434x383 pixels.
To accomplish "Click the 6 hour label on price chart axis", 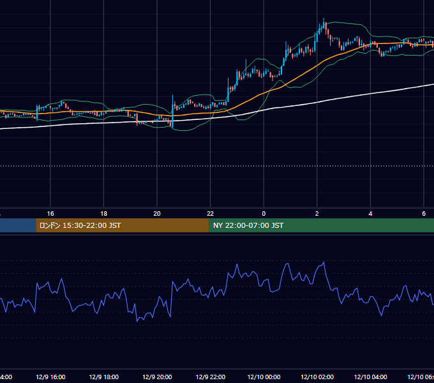I will (424, 214).
